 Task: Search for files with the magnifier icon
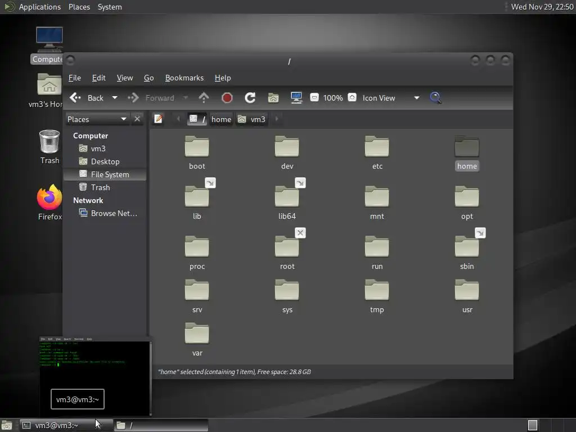pyautogui.click(x=436, y=98)
